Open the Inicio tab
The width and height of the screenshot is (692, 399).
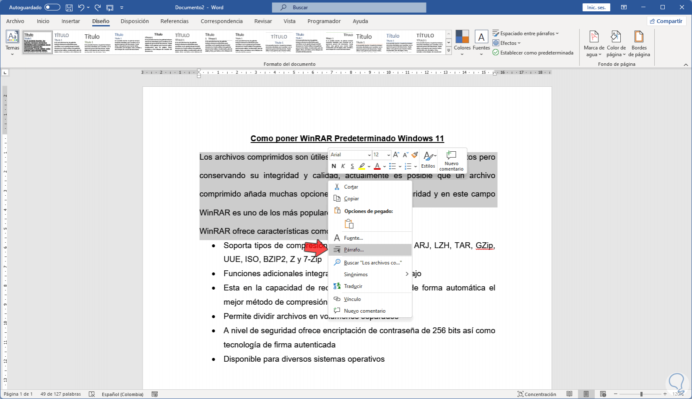pyautogui.click(x=43, y=21)
